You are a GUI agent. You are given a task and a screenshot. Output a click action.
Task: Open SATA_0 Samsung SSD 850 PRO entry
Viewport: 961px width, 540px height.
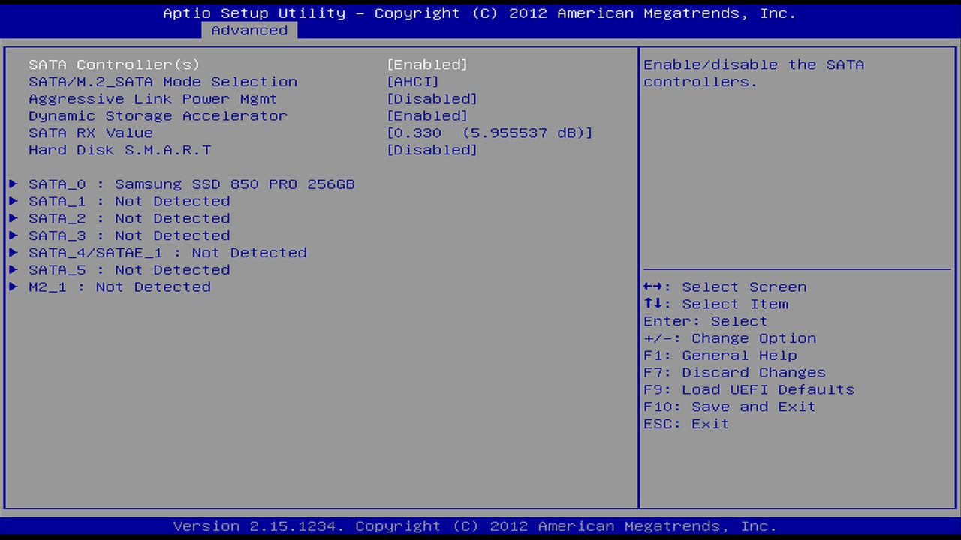coord(191,184)
